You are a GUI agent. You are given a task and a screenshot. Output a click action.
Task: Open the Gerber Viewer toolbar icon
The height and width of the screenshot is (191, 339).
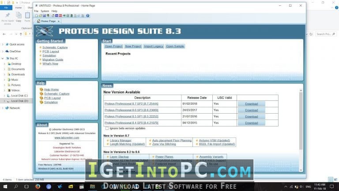click(68, 15)
